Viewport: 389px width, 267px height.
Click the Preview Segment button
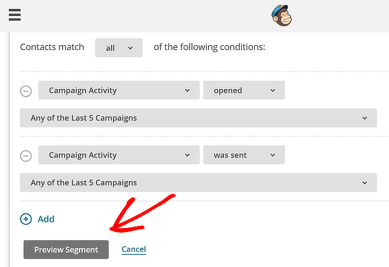(x=66, y=249)
